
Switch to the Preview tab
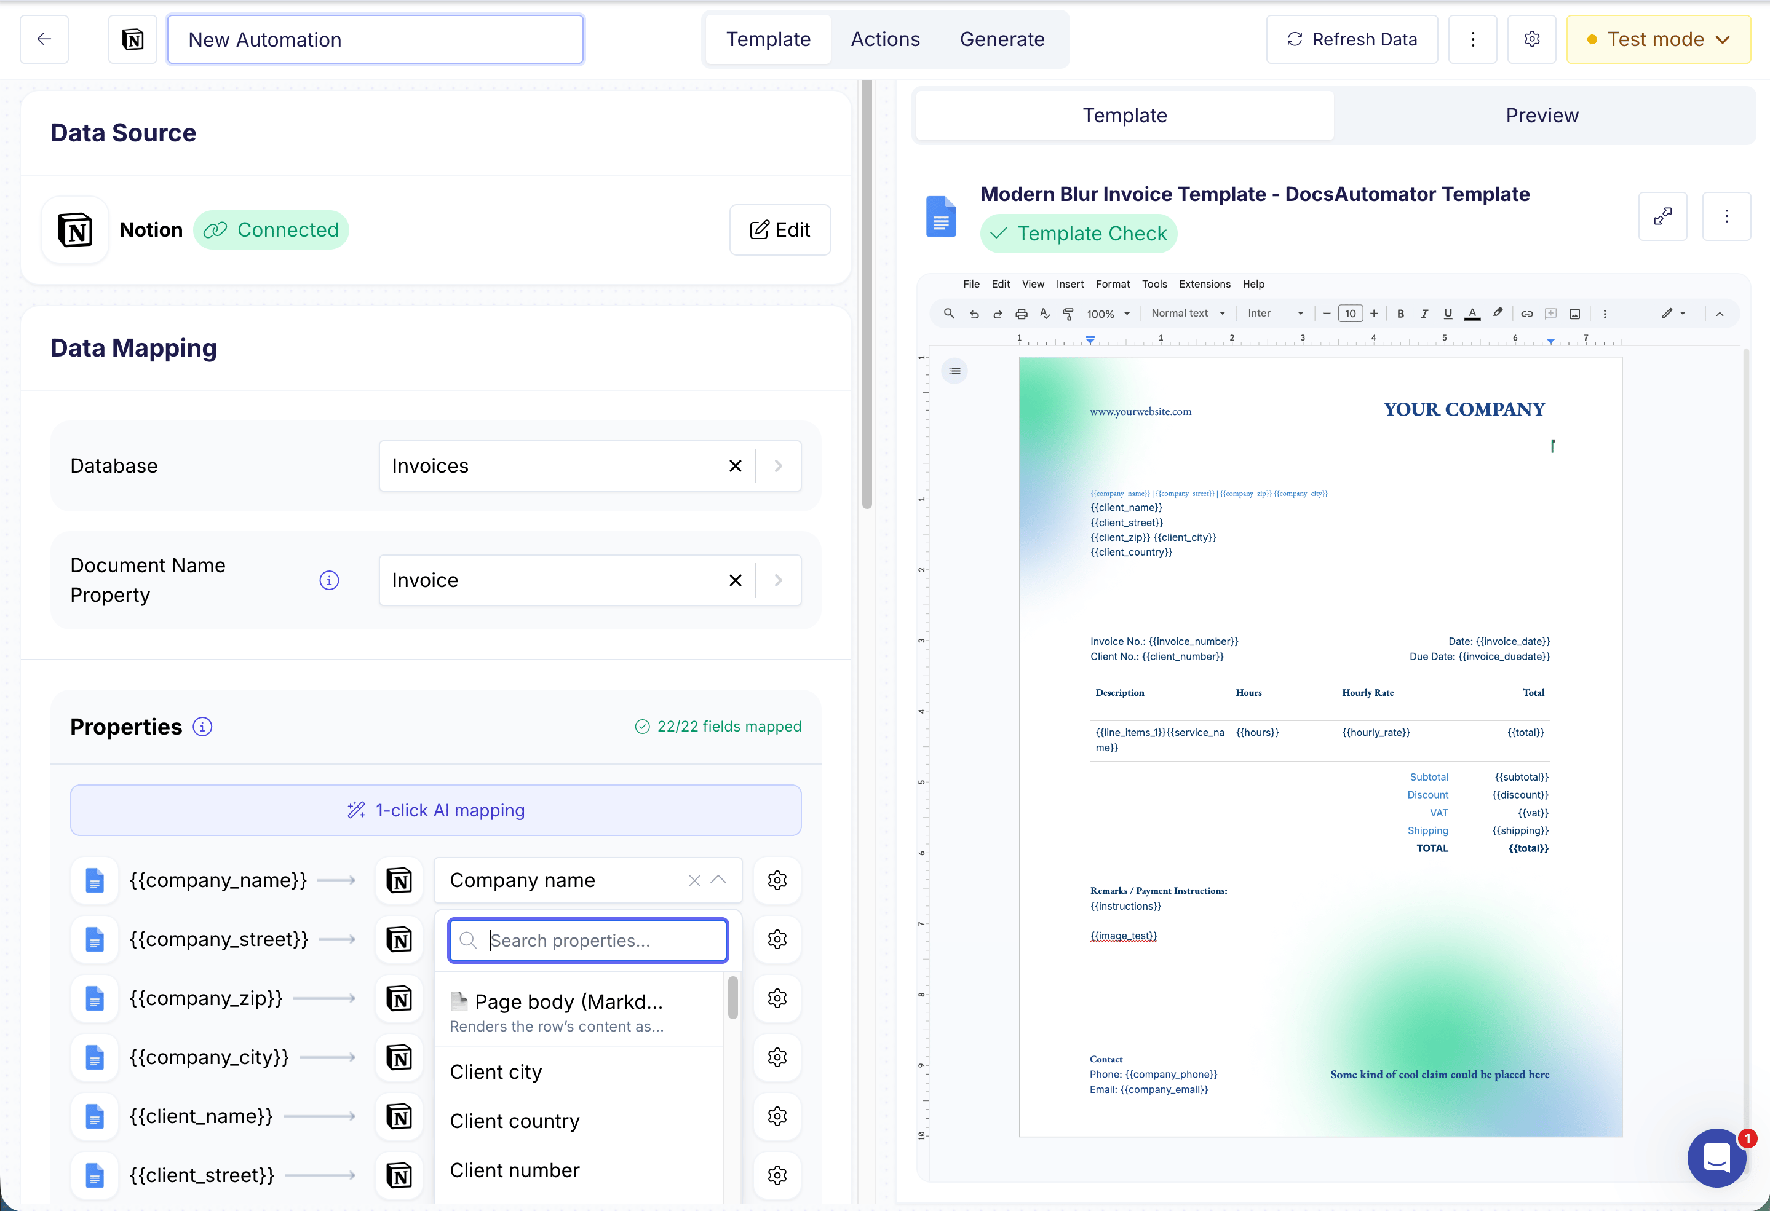coord(1541,115)
